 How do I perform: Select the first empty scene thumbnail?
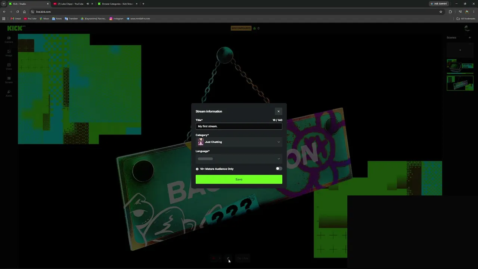click(x=460, y=50)
